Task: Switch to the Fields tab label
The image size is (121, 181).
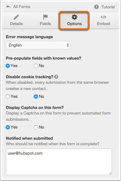Action: pyautogui.click(x=45, y=24)
